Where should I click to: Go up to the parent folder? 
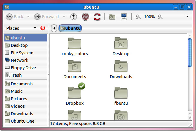pos(74,17)
